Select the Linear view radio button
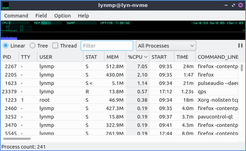246x151 pixels. [6, 46]
